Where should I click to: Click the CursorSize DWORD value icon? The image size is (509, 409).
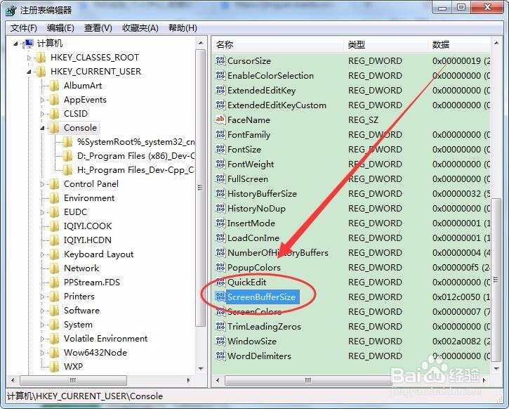pyautogui.click(x=220, y=60)
